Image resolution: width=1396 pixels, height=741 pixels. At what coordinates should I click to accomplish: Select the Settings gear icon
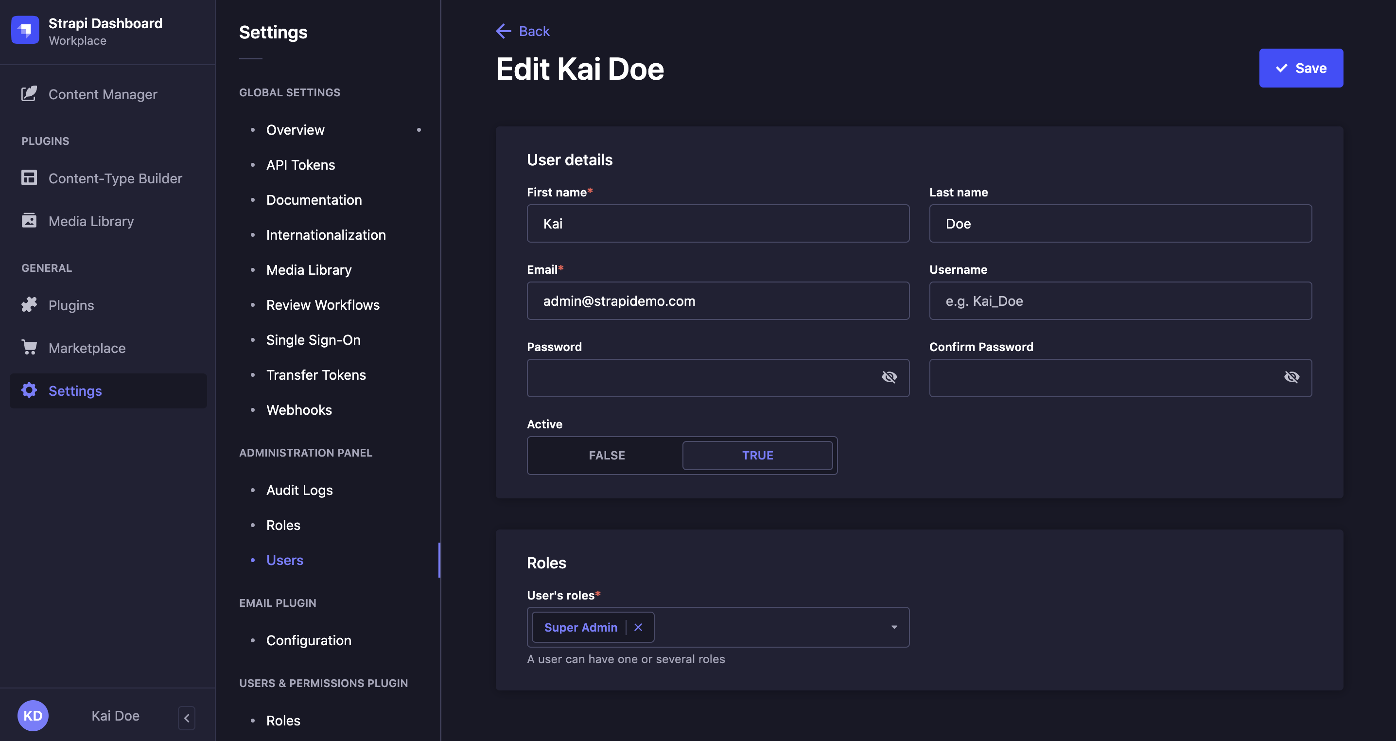point(29,390)
